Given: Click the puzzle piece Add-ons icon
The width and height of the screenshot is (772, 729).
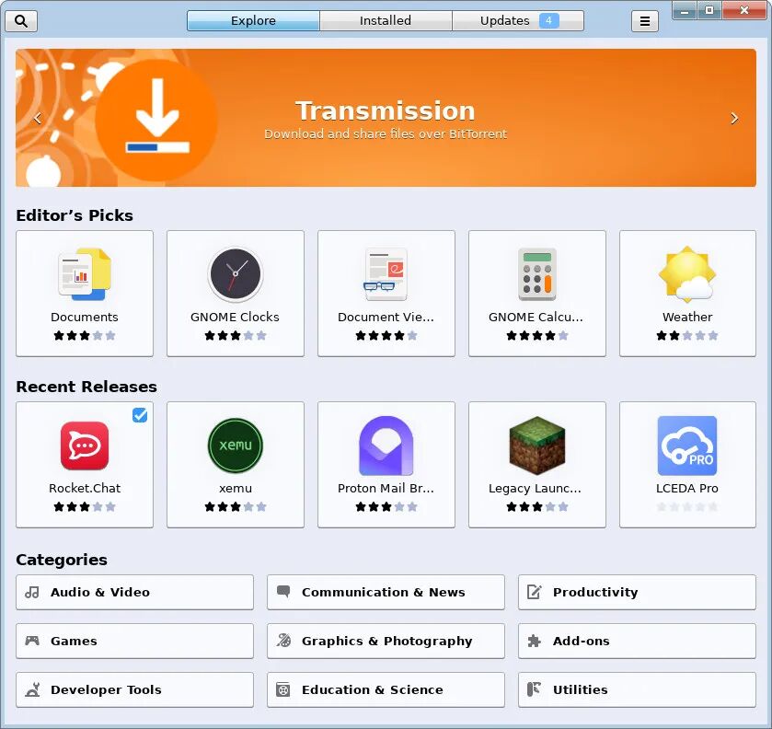Looking at the screenshot, I should click(x=535, y=641).
